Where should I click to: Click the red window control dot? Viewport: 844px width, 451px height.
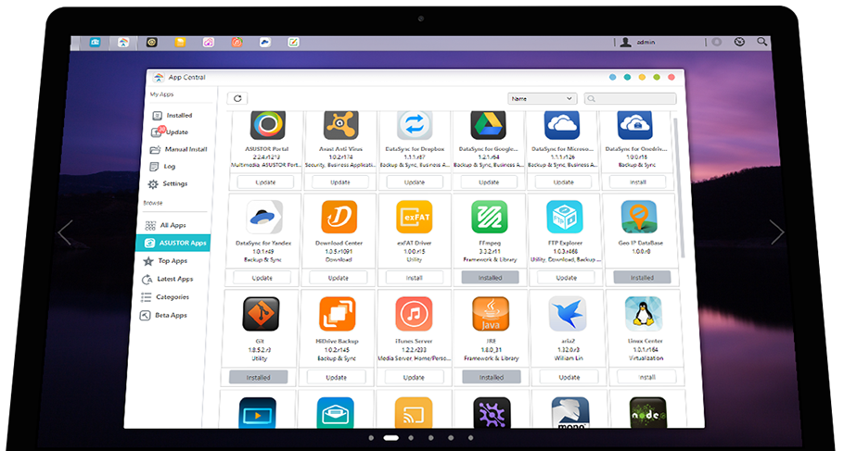pyautogui.click(x=671, y=78)
